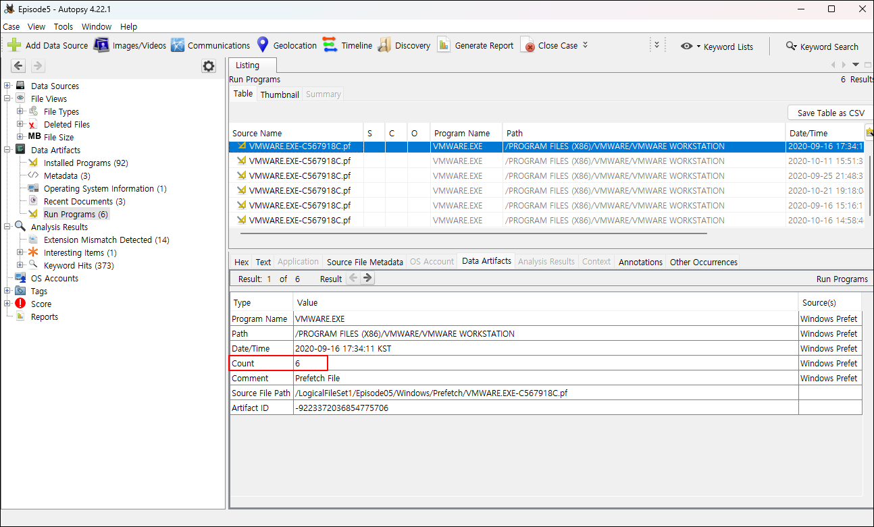
Task: Sort table by Source Name column
Action: [295, 133]
